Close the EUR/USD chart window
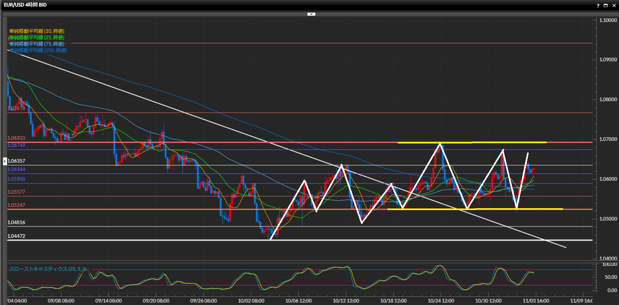 point(614,5)
